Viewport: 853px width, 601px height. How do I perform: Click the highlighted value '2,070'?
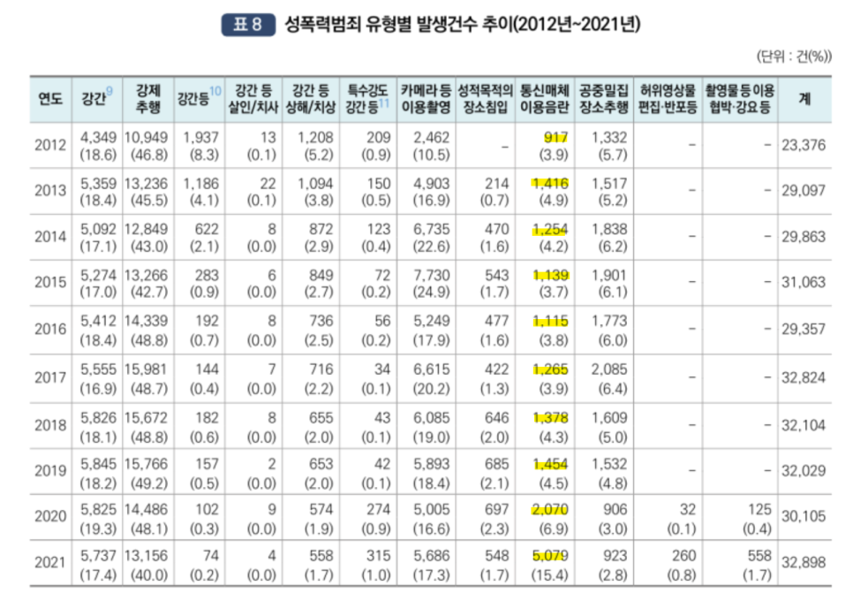click(x=550, y=510)
